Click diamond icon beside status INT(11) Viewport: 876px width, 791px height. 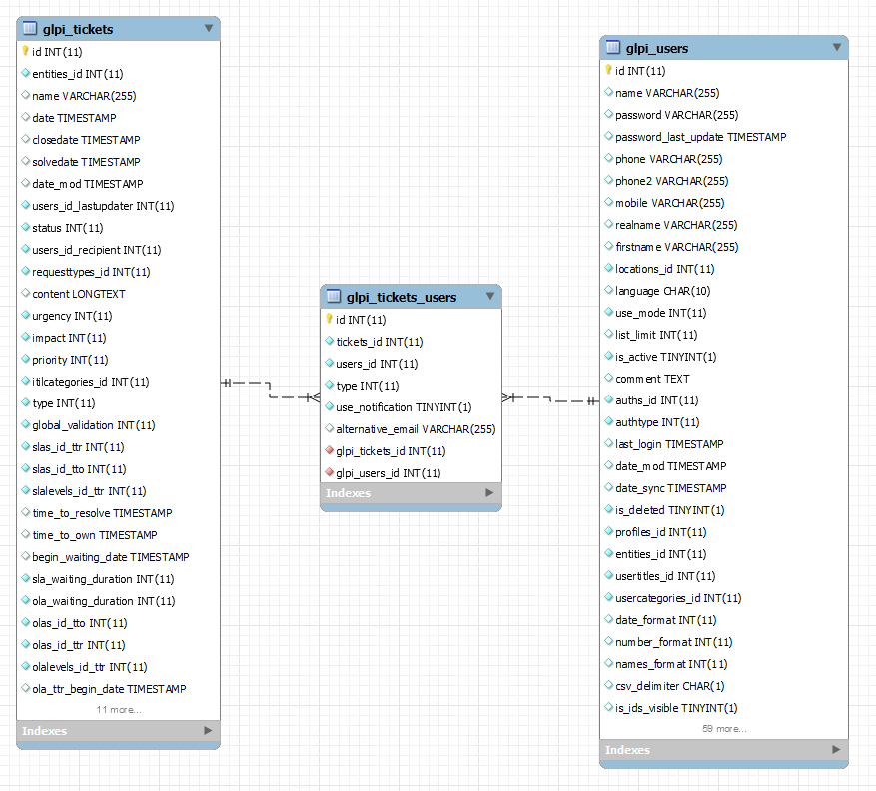[26, 227]
